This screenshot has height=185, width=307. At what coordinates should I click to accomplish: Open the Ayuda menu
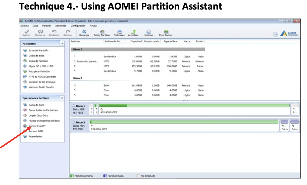click(93, 26)
